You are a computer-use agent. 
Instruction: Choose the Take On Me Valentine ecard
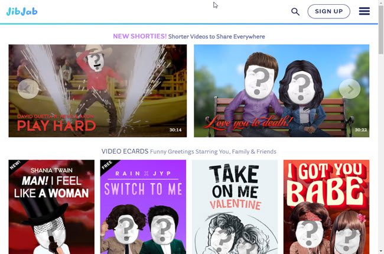coord(235,207)
